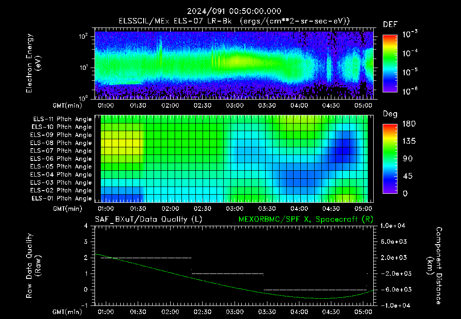Select the ELS-07 Pitch Angle row label
This screenshot has width=461, height=319.
[x=61, y=150]
